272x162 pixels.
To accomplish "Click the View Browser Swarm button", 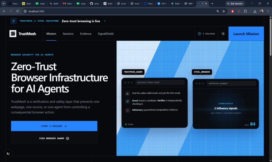I will [54, 138].
